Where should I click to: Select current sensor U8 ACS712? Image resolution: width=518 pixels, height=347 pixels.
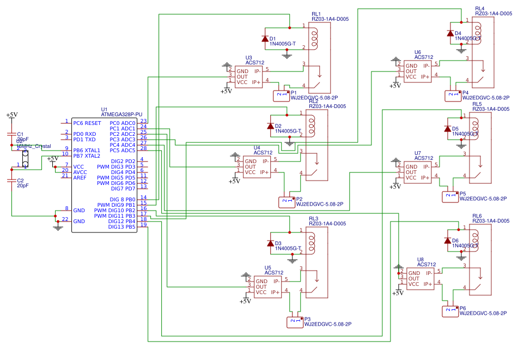click(419, 278)
